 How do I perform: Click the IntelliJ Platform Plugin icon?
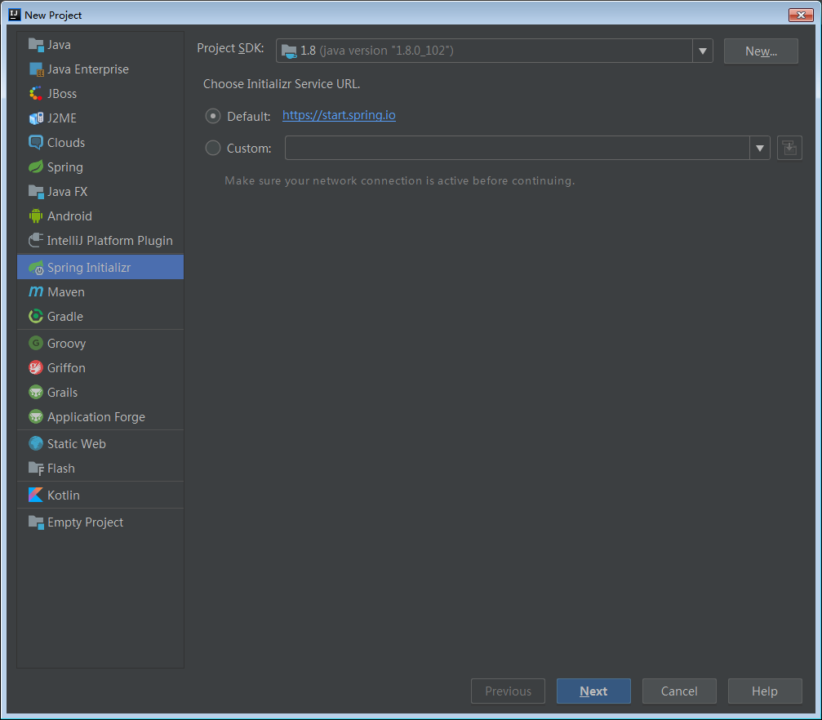[36, 241]
